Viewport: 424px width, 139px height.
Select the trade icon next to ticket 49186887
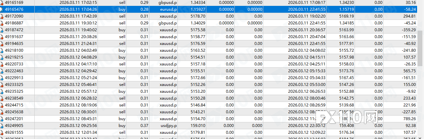(x=2, y=23)
